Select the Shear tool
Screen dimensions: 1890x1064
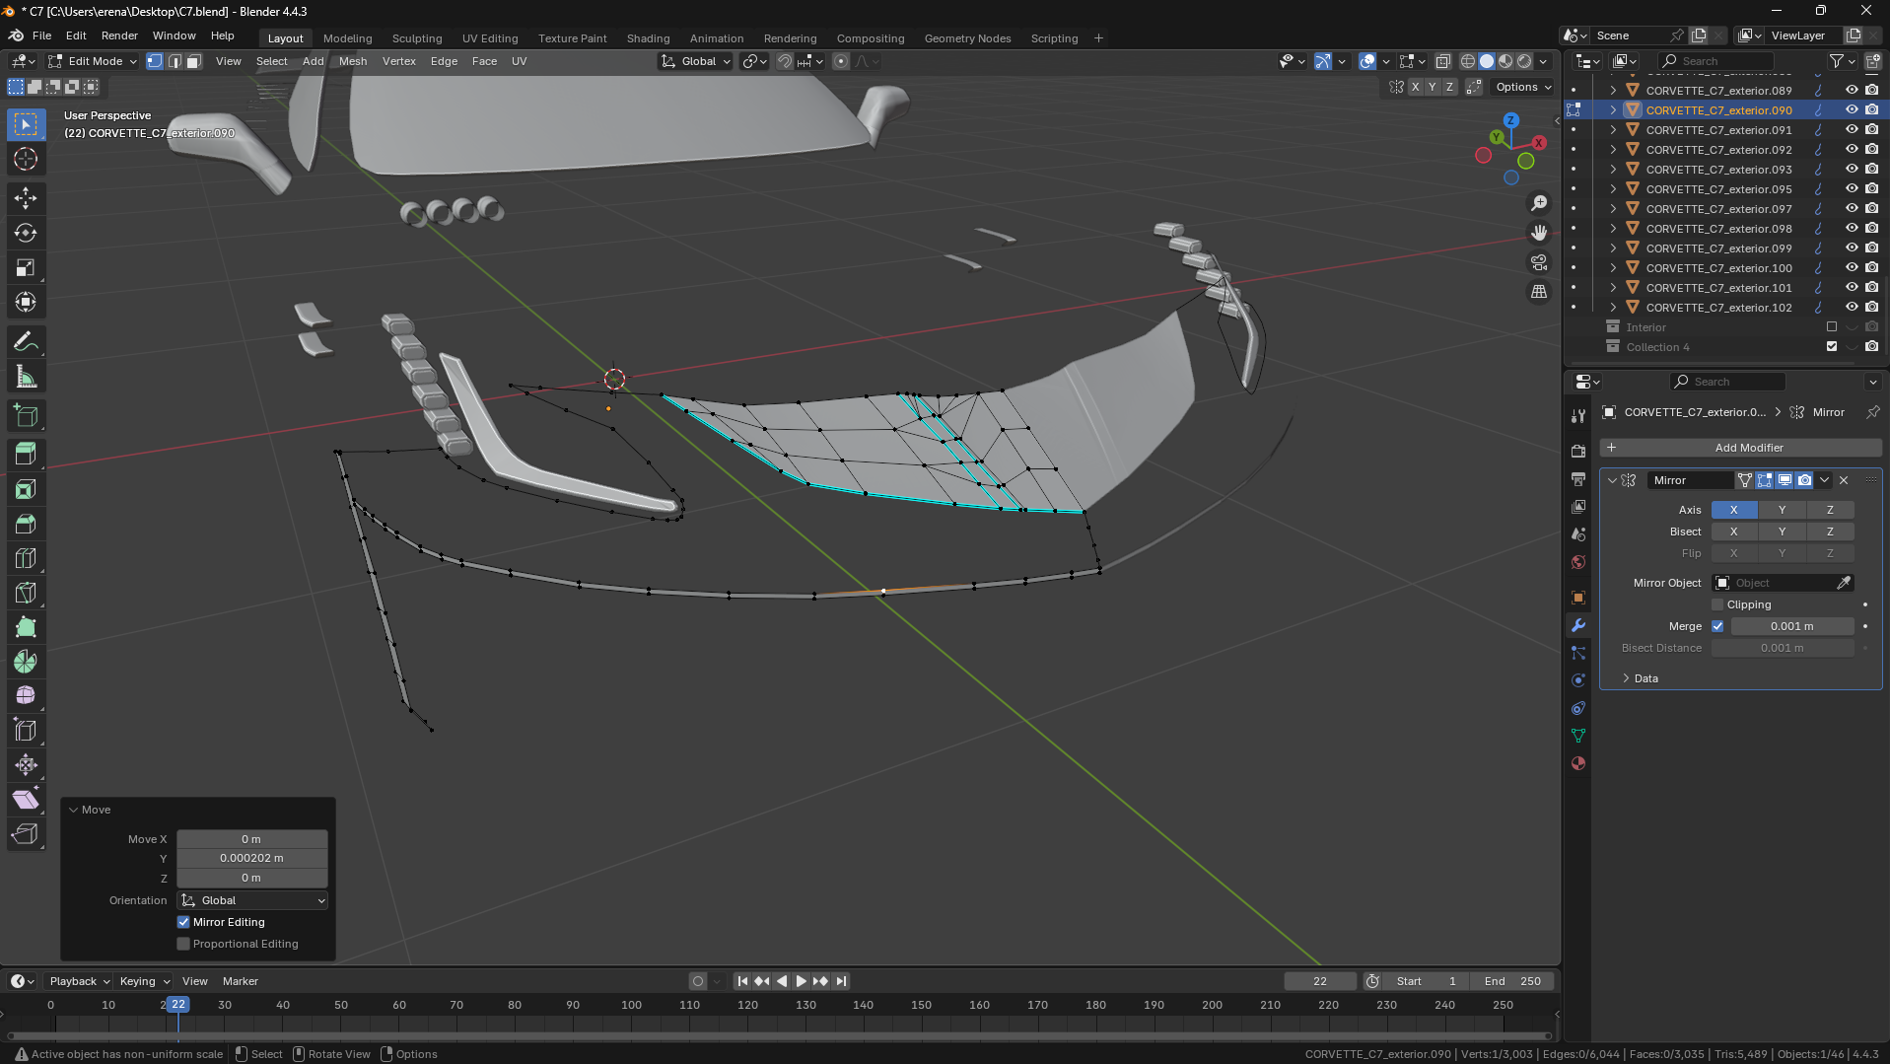click(26, 800)
